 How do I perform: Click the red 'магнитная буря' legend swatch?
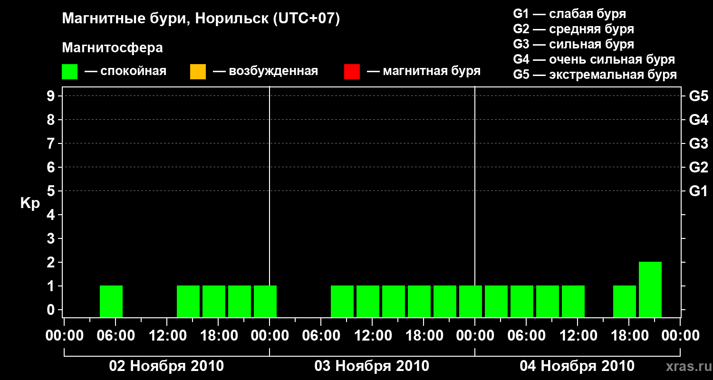coord(352,72)
